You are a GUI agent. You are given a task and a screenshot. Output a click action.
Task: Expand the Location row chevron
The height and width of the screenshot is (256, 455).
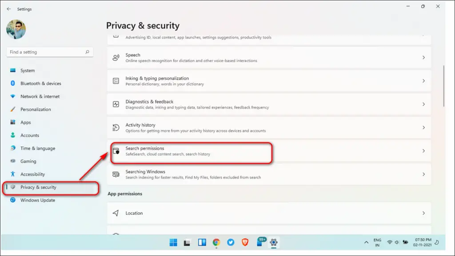click(x=423, y=213)
